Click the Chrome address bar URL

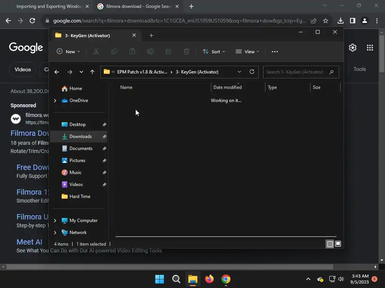[x=179, y=21]
